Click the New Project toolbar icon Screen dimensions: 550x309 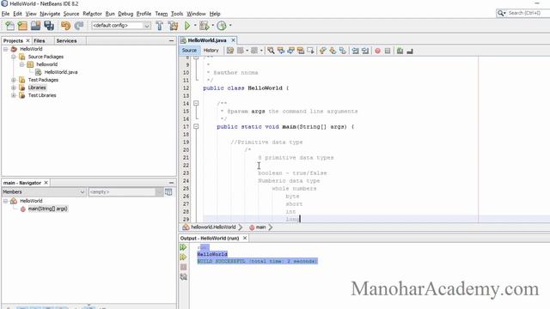point(22,26)
